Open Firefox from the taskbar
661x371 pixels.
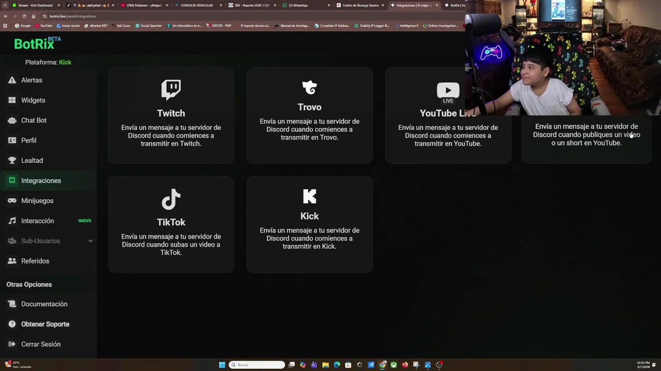pyautogui.click(x=405, y=365)
